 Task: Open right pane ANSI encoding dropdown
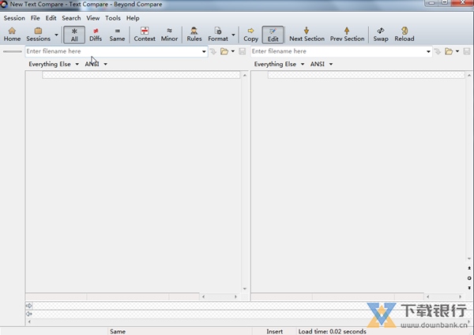[322, 64]
